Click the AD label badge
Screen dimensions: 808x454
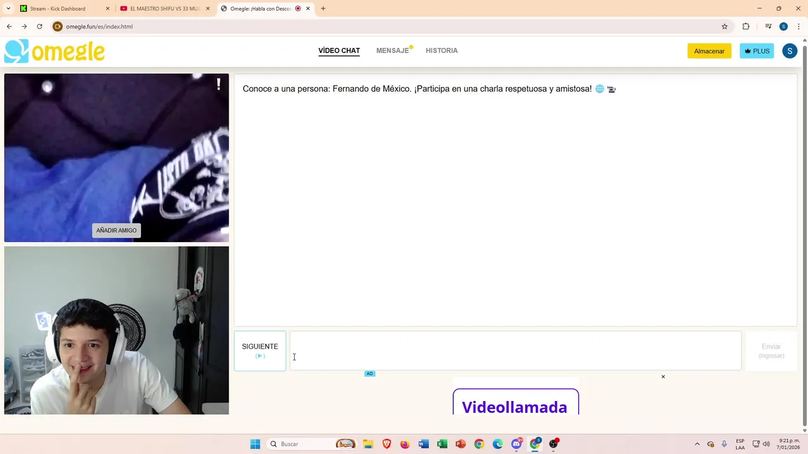[370, 373]
